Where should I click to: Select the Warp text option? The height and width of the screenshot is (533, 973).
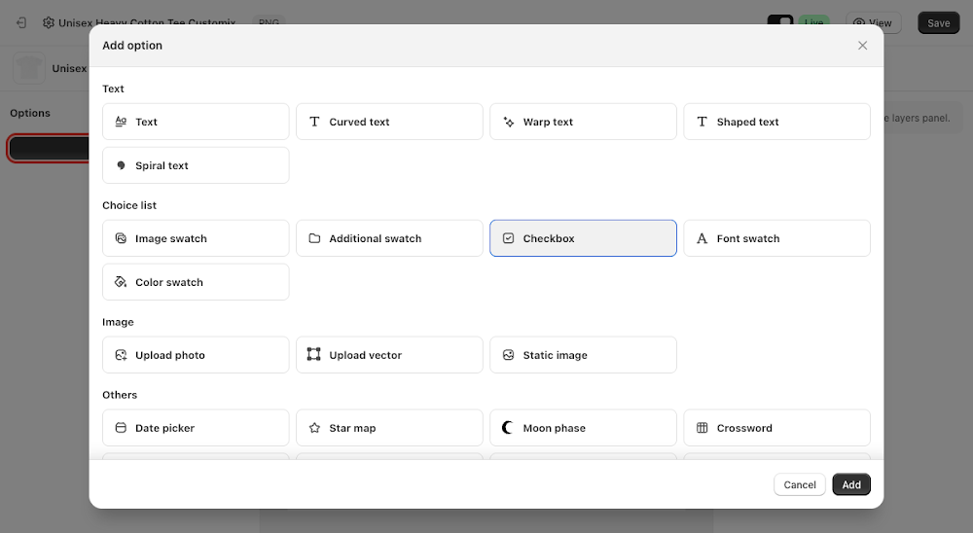click(583, 122)
